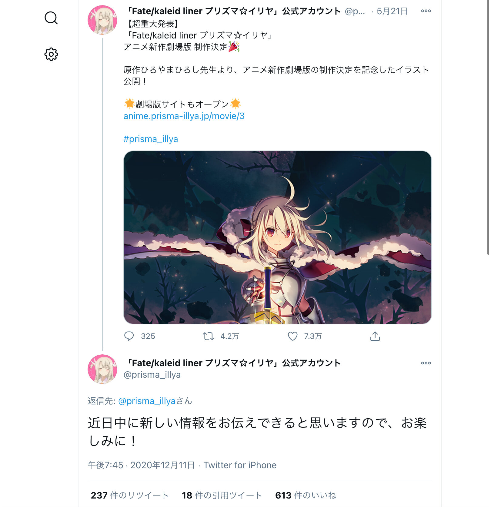Open the #prisma_illya hashtag
491x507 pixels.
151,139
